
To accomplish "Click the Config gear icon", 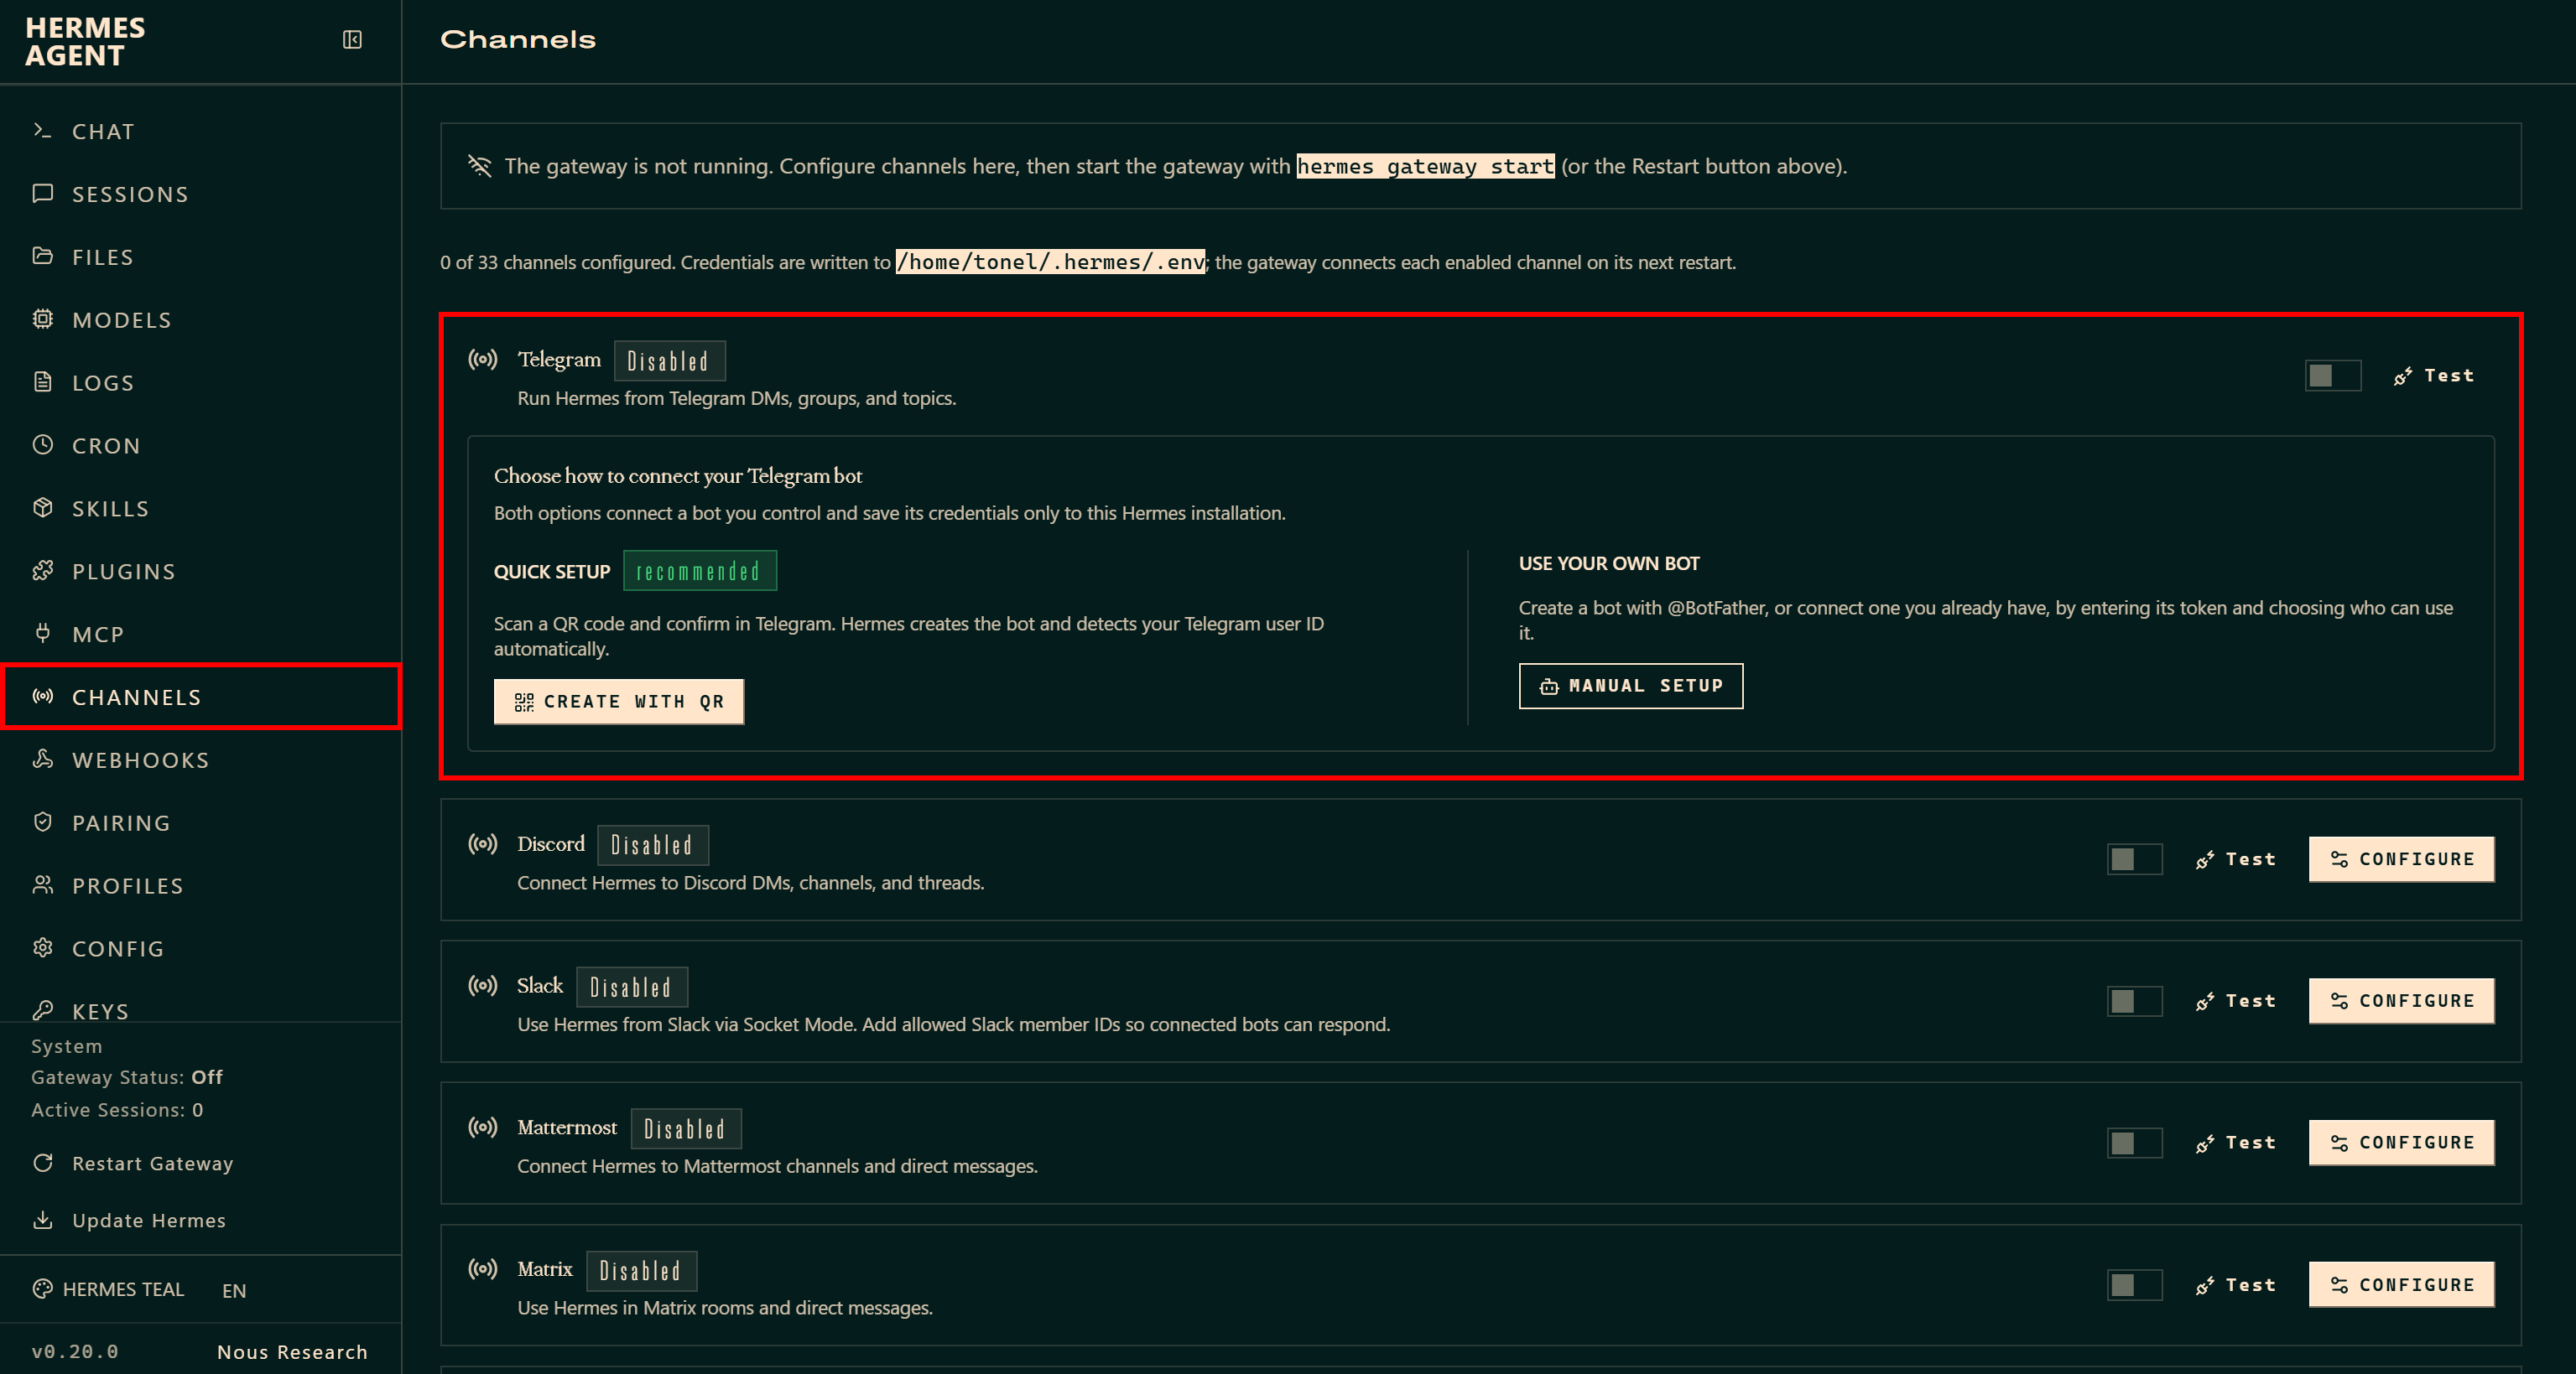I will [x=42, y=948].
